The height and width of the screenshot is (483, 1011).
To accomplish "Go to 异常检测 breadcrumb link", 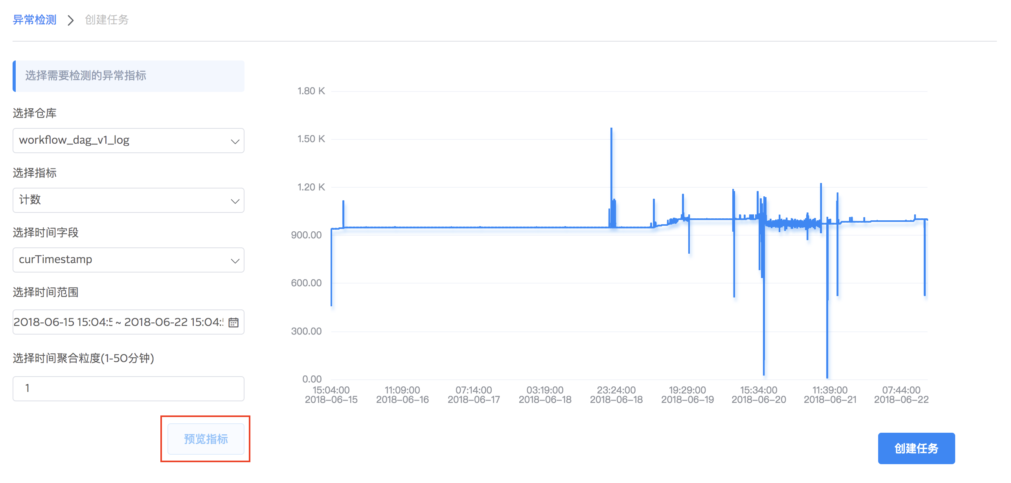I will 35,20.
